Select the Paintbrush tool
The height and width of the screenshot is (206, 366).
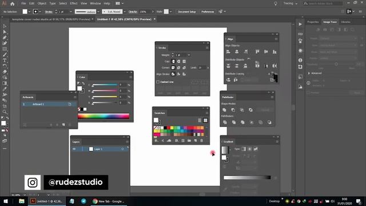5,55
